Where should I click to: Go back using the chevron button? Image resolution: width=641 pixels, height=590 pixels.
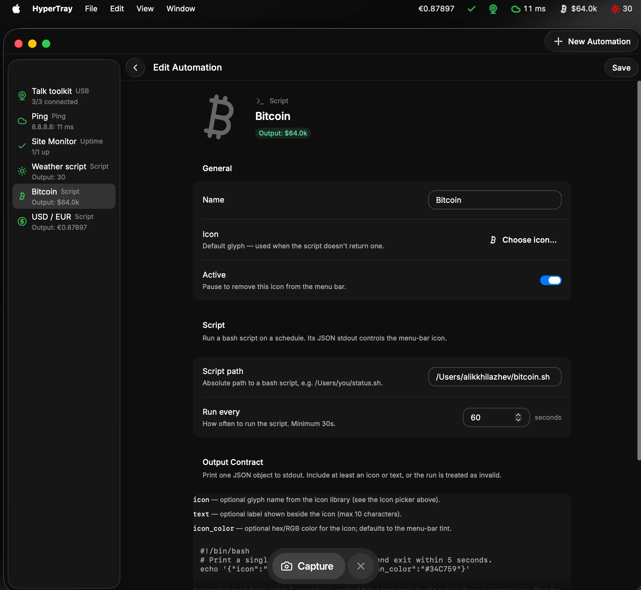click(x=135, y=68)
